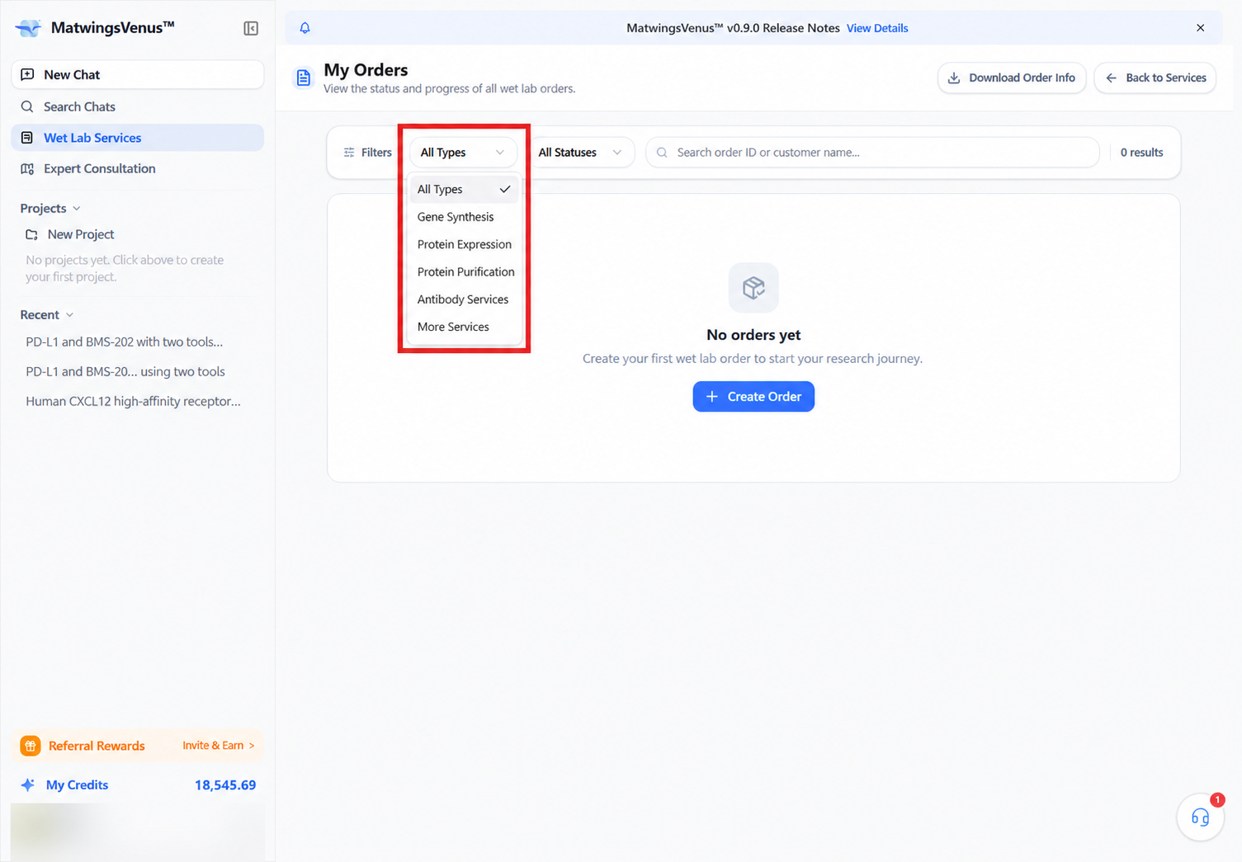
Task: Open Search Chats
Action: (x=138, y=106)
